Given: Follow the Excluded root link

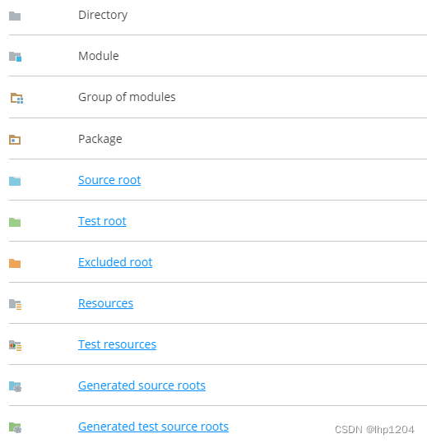Looking at the screenshot, I should coord(115,262).
